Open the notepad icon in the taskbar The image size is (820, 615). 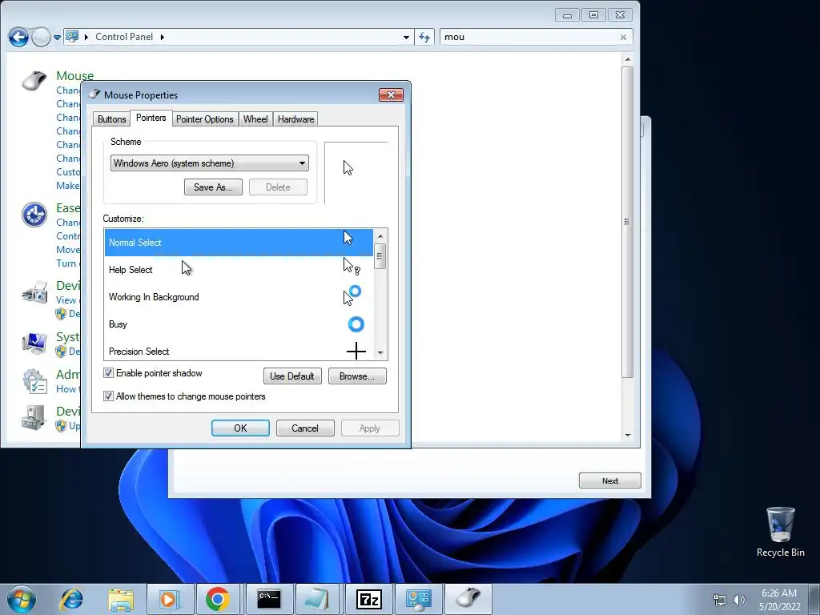tap(318, 599)
